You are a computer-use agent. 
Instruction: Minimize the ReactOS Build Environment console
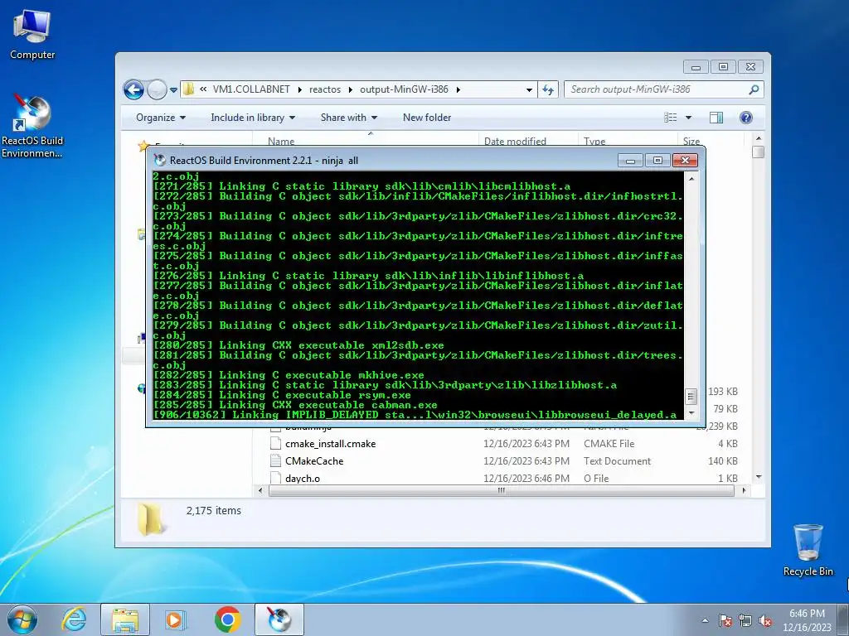(630, 160)
